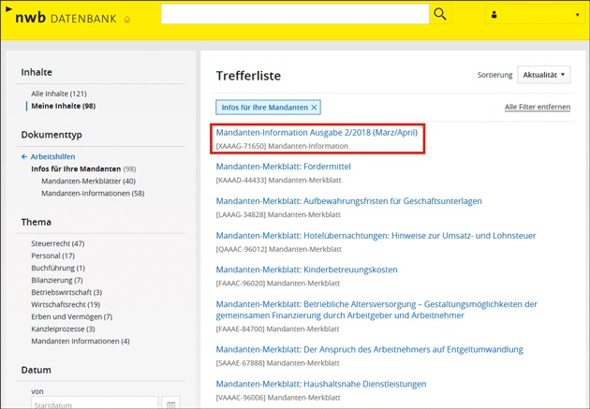This screenshot has height=409, width=590.
Task: Choose the Wirtschaftsrecht (19) topic
Action: 66,304
